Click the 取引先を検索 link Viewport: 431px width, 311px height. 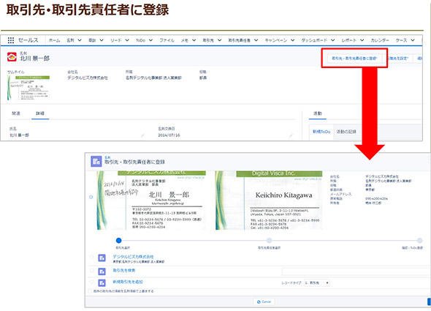click(124, 270)
